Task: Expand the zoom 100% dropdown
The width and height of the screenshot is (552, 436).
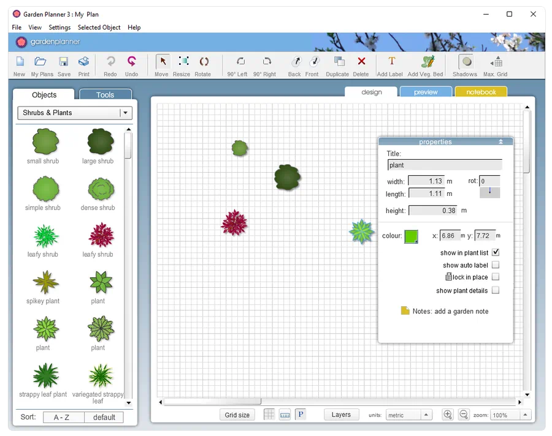Action: pyautogui.click(x=524, y=415)
